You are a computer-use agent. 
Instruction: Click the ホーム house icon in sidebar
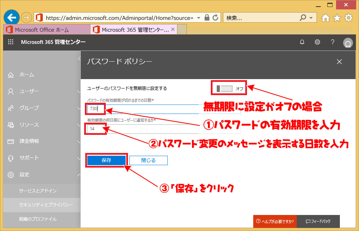pos(11,75)
